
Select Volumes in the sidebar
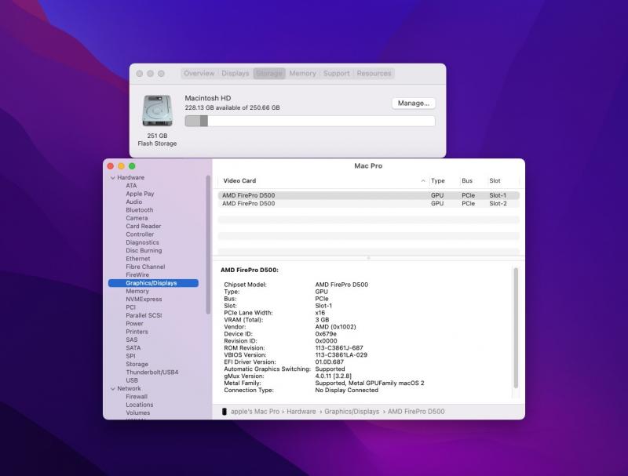[138, 412]
